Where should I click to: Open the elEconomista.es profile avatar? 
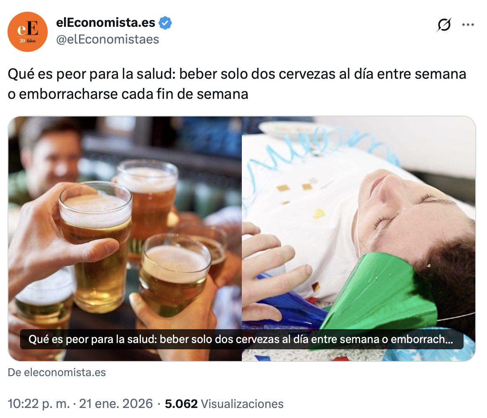click(27, 32)
